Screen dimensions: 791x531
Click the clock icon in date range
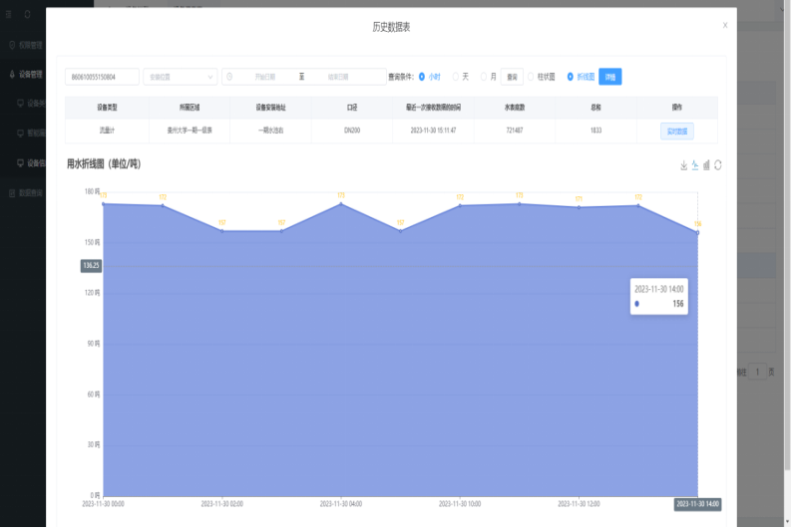coord(230,77)
